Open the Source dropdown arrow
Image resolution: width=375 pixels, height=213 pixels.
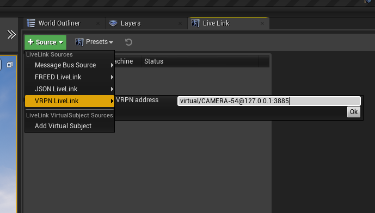(61, 42)
